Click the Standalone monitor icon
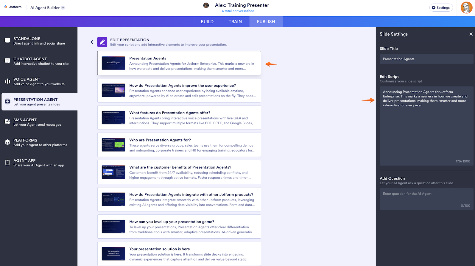 click(x=7, y=41)
